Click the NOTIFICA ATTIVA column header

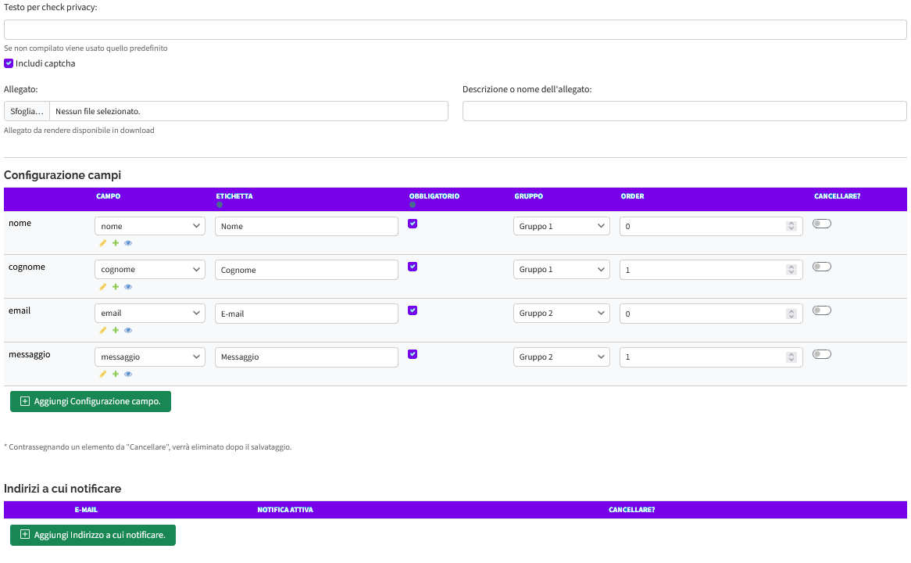point(285,510)
